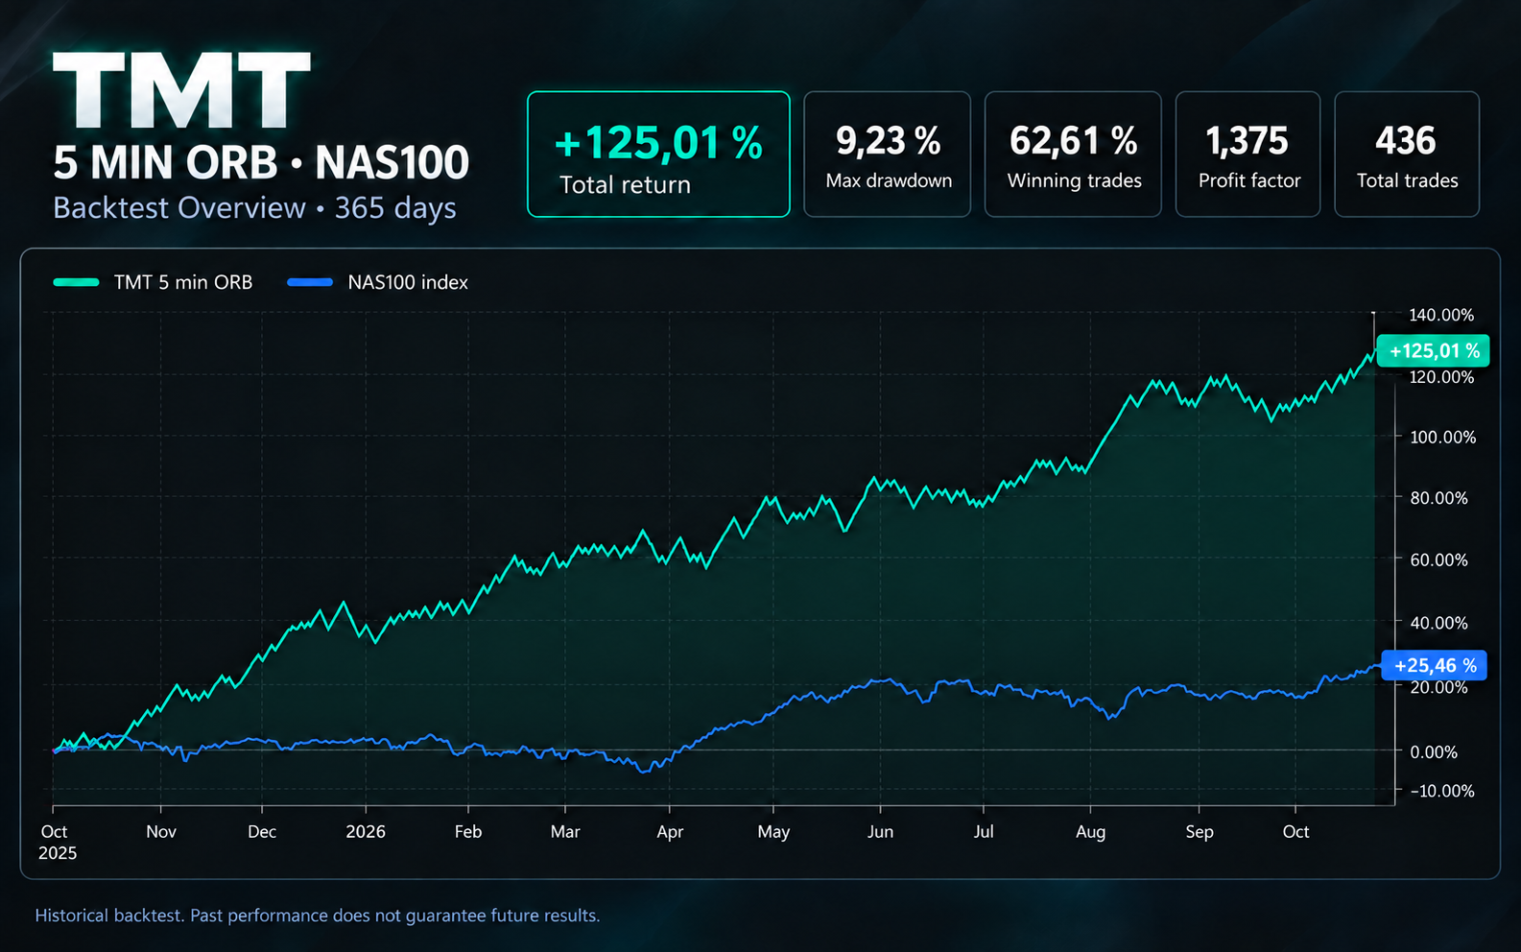Click the 40.00% y-axis label
This screenshot has width=1521, height=952.
pos(1438,623)
